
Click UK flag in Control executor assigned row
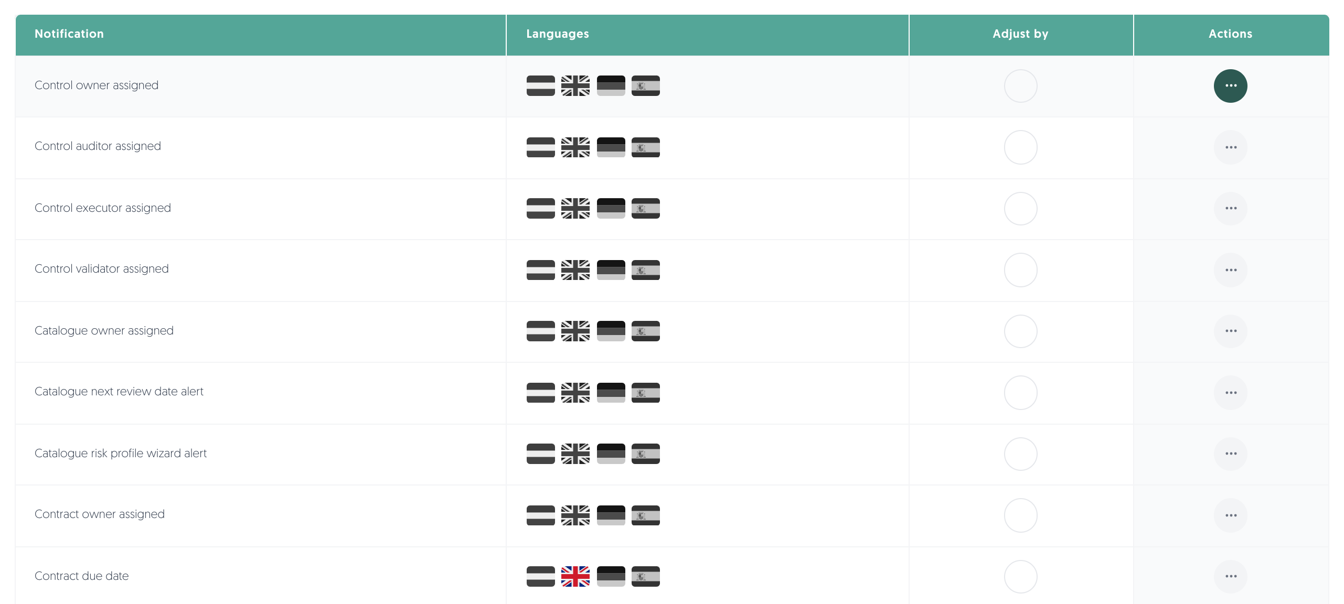[575, 208]
